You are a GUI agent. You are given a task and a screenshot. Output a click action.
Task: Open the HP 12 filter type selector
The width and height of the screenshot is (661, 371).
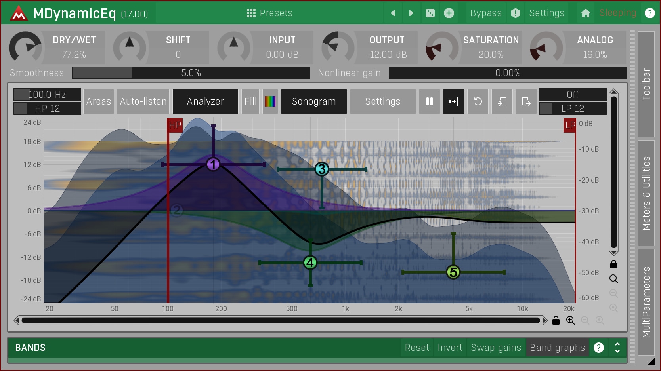coord(47,108)
